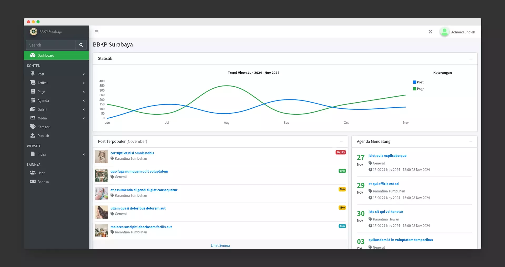Click the hamburger sidebar toggle icon
505x267 pixels.
(x=97, y=32)
